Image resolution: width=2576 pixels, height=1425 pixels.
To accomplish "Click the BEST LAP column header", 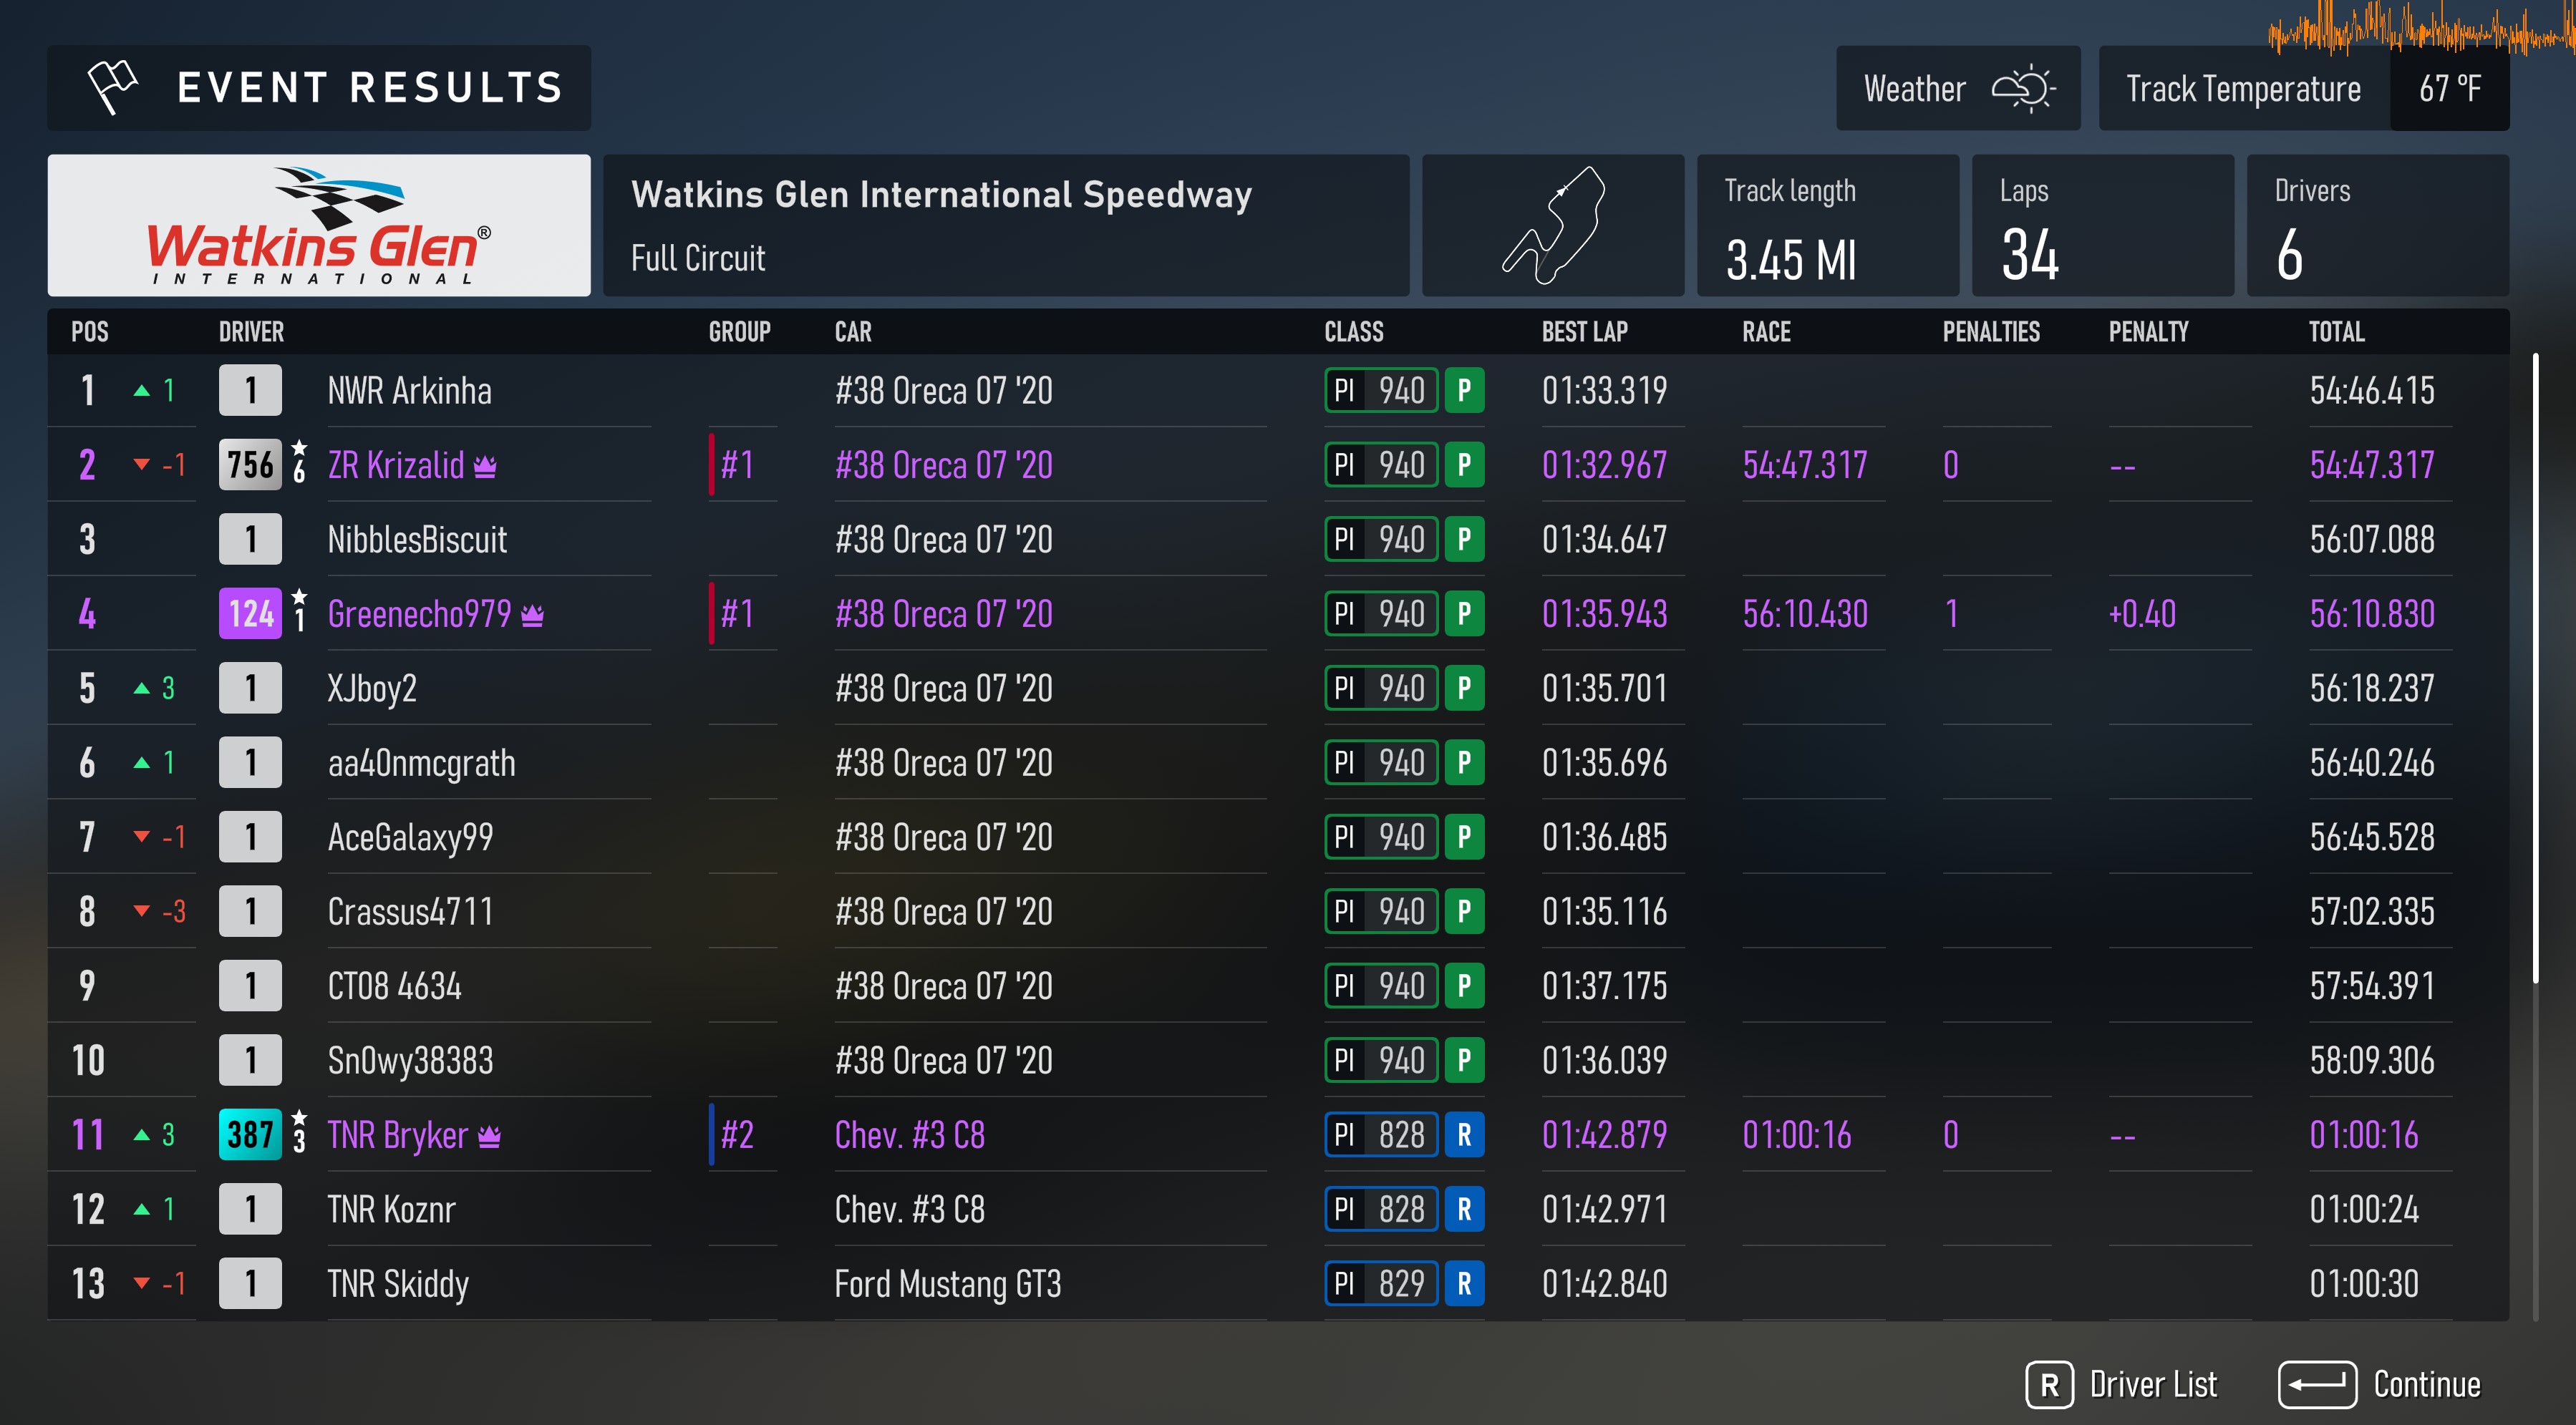I will [1584, 332].
